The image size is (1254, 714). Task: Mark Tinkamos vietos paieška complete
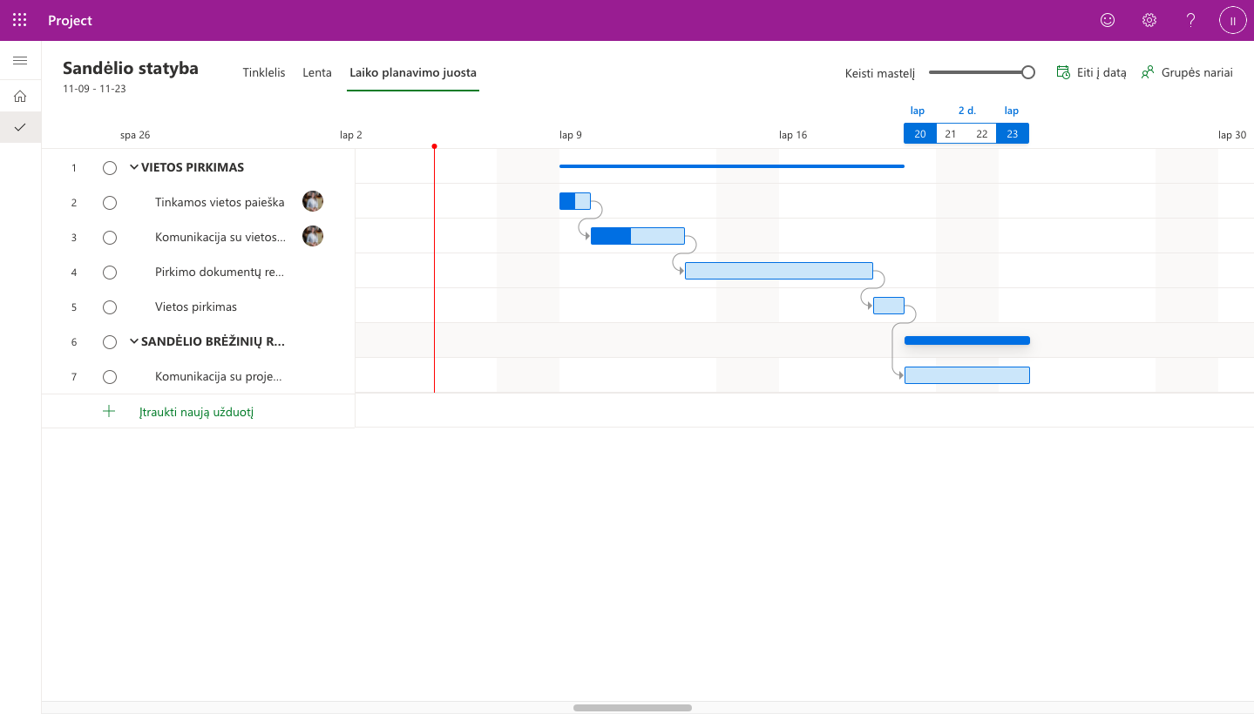pos(110,203)
